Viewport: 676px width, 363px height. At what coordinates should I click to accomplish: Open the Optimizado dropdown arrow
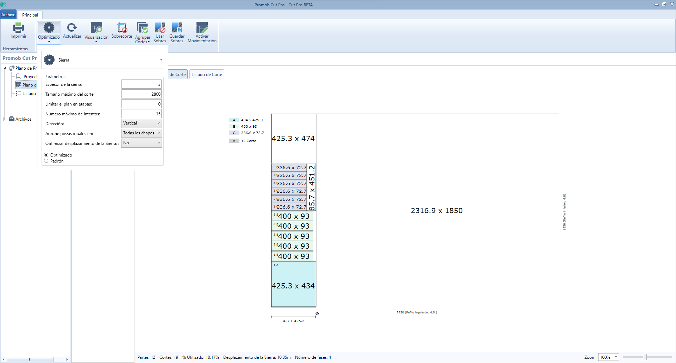(49, 42)
